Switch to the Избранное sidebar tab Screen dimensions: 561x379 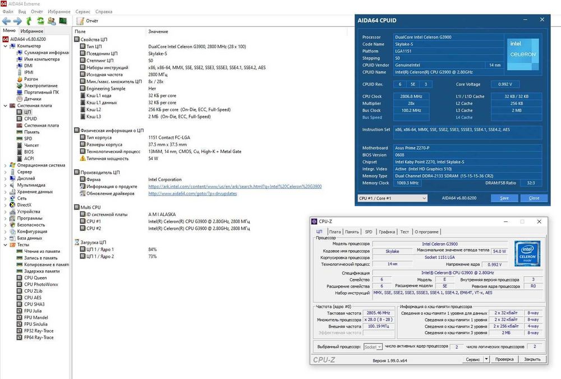[32, 31]
